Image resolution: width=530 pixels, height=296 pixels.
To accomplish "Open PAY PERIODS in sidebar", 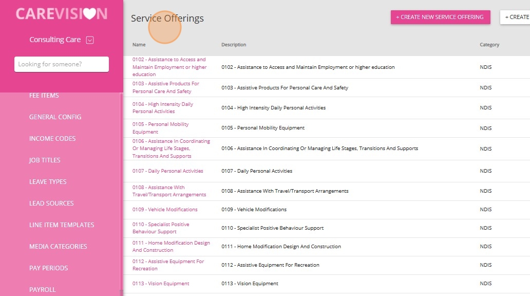I will (x=49, y=268).
